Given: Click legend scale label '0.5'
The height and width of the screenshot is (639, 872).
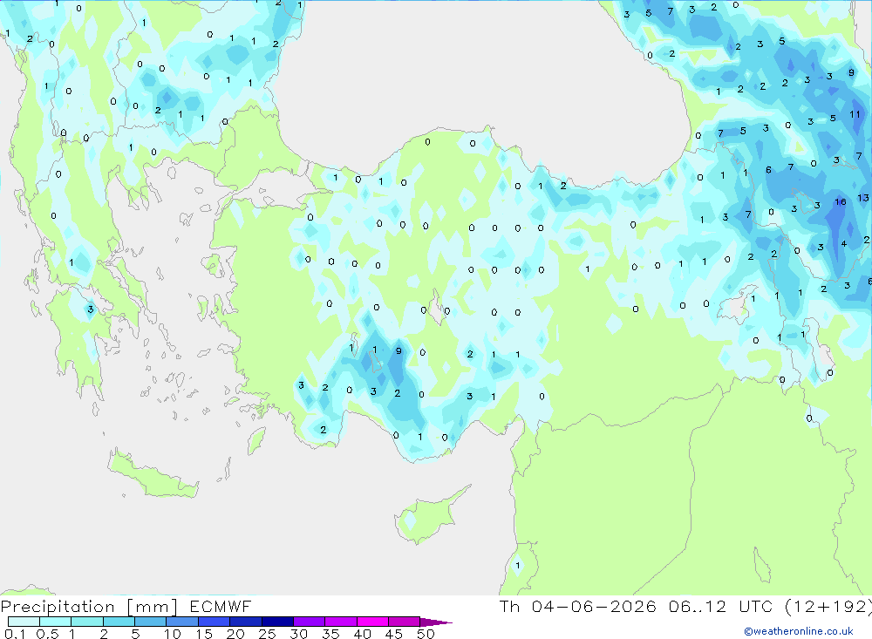Looking at the screenshot, I should click(47, 634).
